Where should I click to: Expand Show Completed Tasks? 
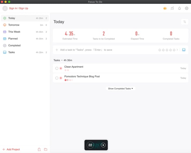point(120,89)
